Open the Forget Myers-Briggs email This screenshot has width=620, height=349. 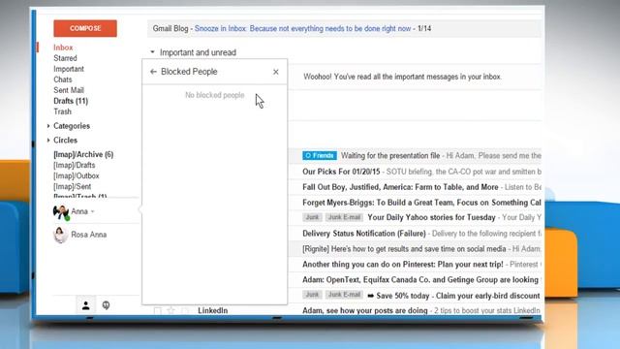coord(422,203)
